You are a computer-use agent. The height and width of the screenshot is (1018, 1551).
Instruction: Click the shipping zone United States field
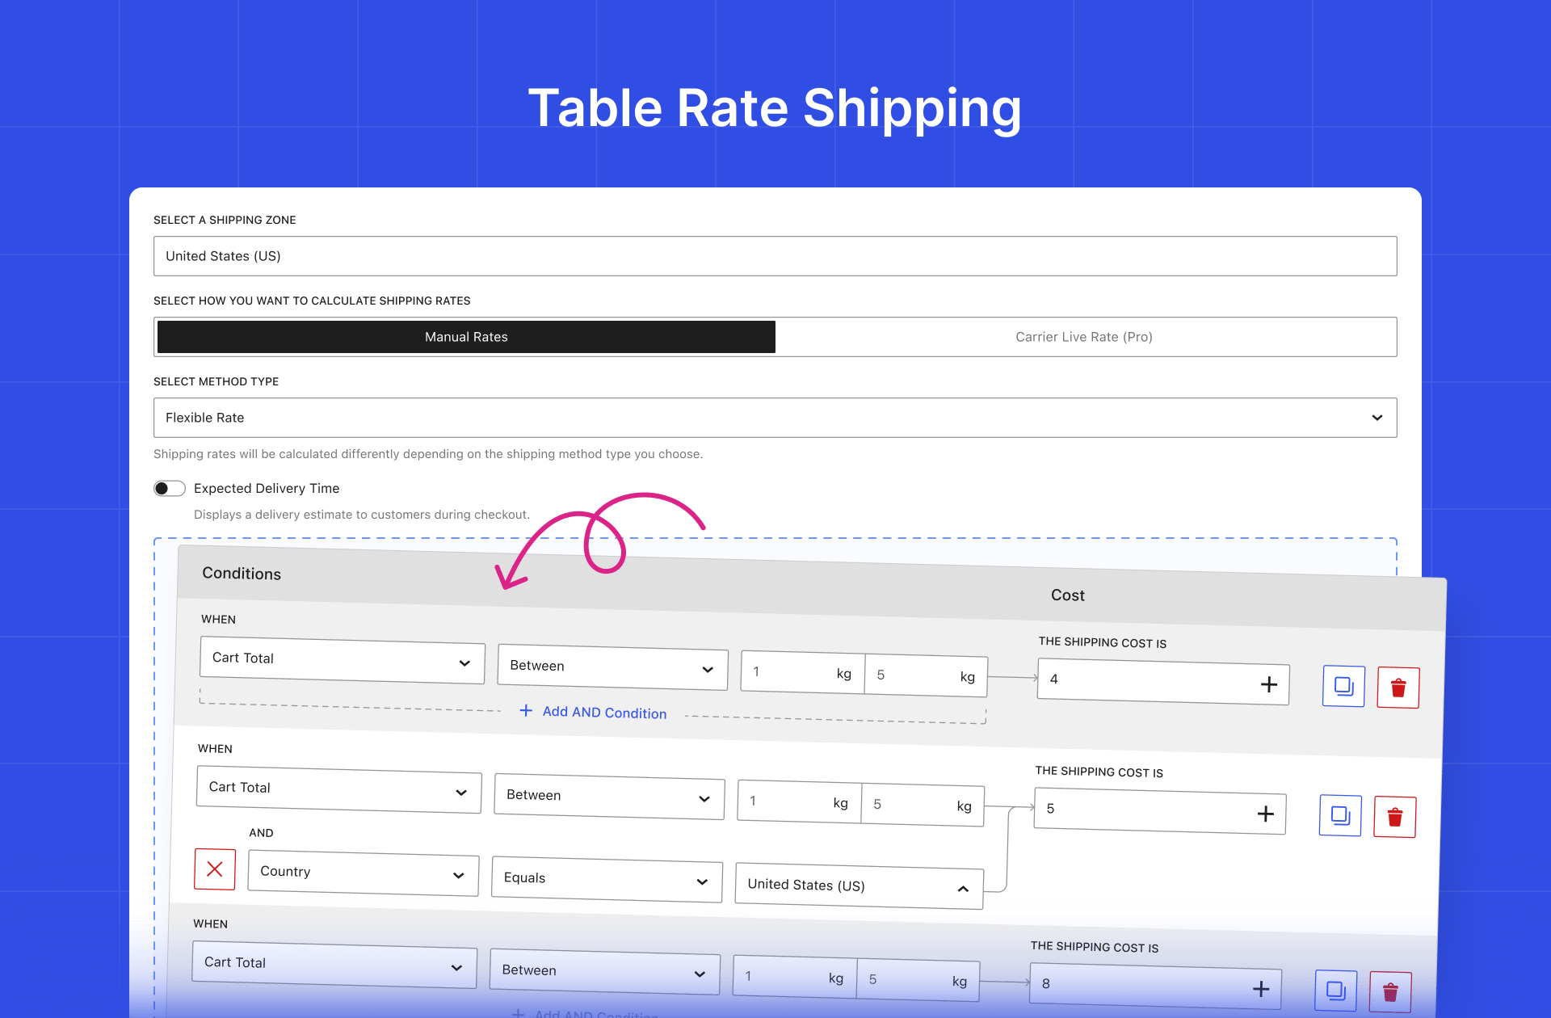click(775, 256)
